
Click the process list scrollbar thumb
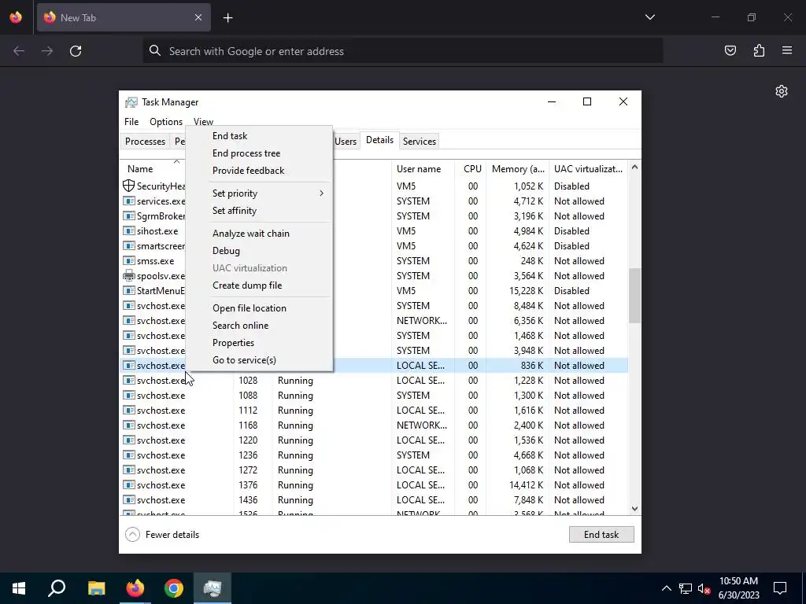(x=635, y=296)
